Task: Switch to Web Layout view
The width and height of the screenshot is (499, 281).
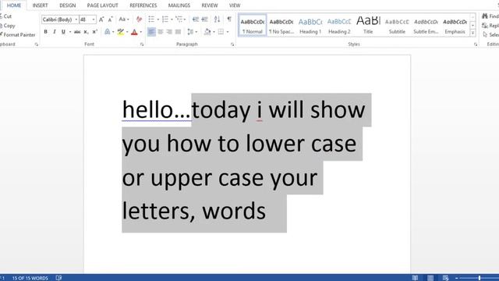Action: click(445, 278)
